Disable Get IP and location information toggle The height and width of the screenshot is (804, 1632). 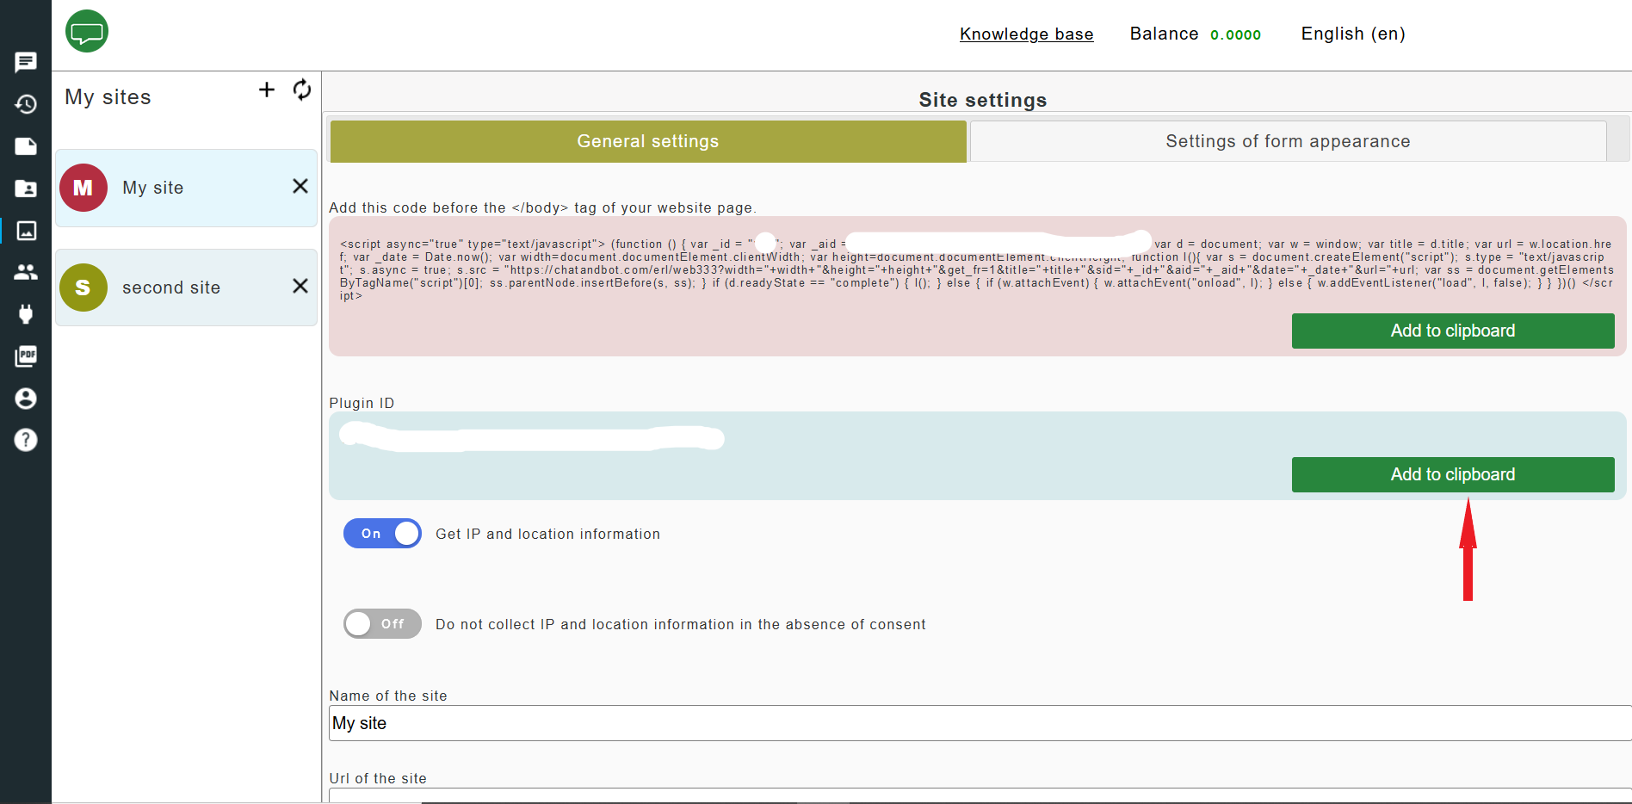click(382, 534)
